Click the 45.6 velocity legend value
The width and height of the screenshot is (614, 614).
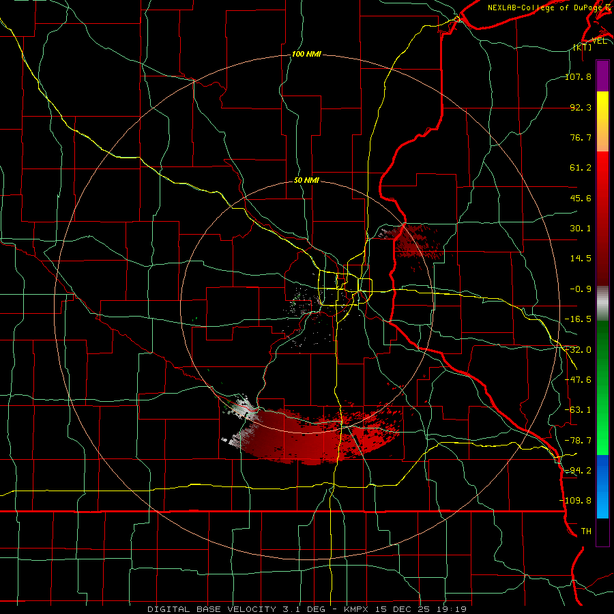tap(581, 198)
